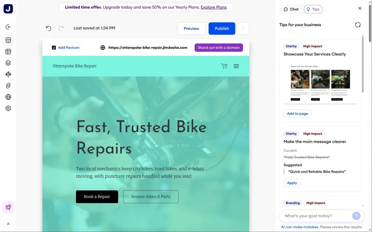Click Add Favicon
Screen dimensions: 372x232
click(66, 47)
